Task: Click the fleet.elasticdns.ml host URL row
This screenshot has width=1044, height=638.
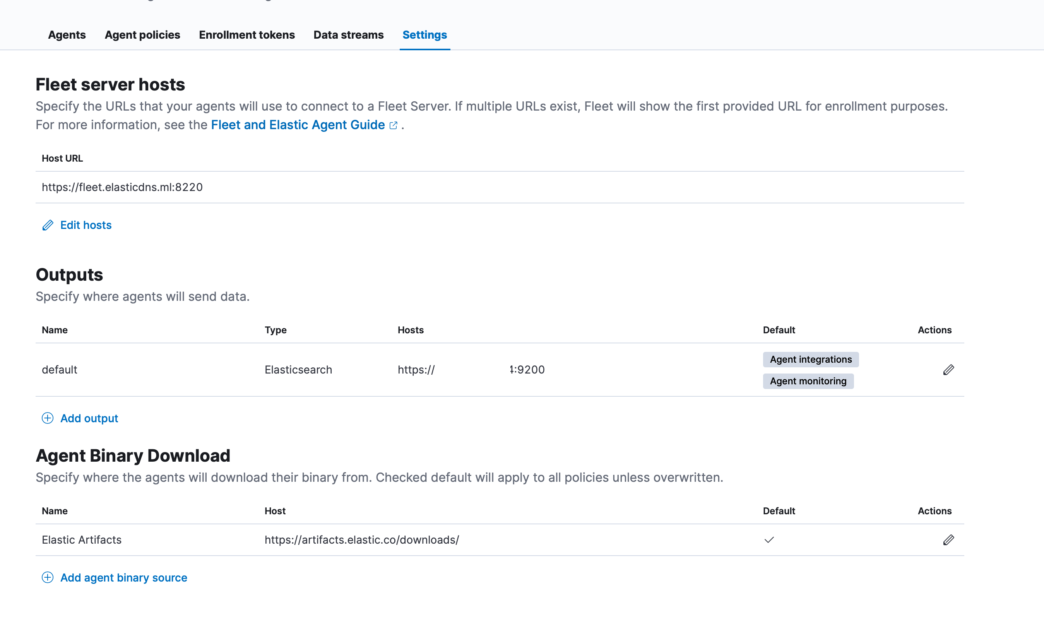Action: click(x=122, y=187)
